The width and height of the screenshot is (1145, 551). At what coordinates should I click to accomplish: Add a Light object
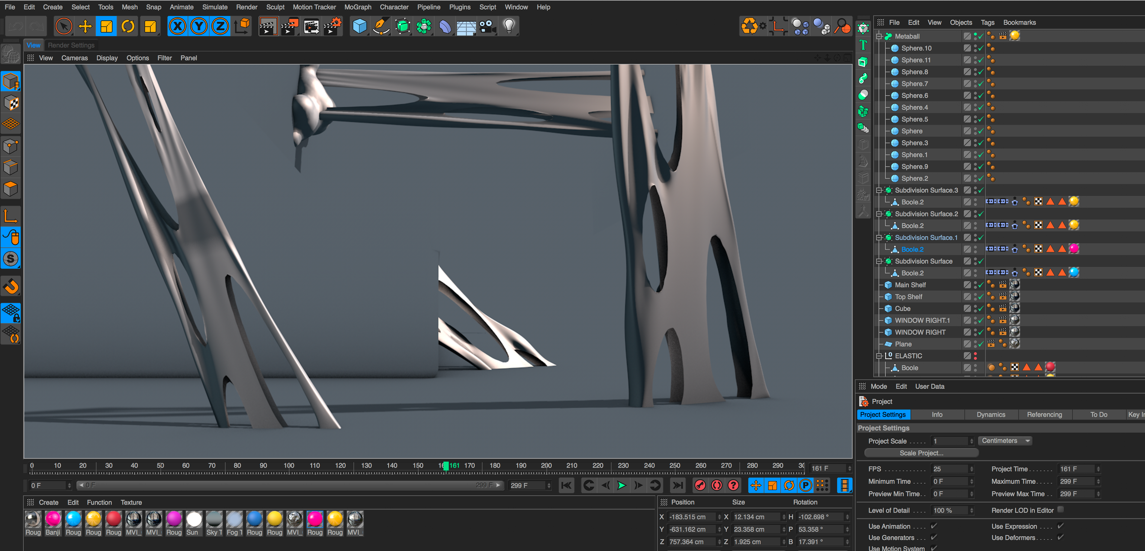(509, 26)
